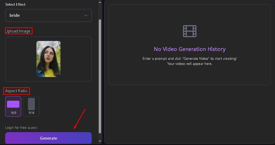Click the "Aspect Ratio" label
Viewport: 275px width, 145px height.
pos(17,91)
